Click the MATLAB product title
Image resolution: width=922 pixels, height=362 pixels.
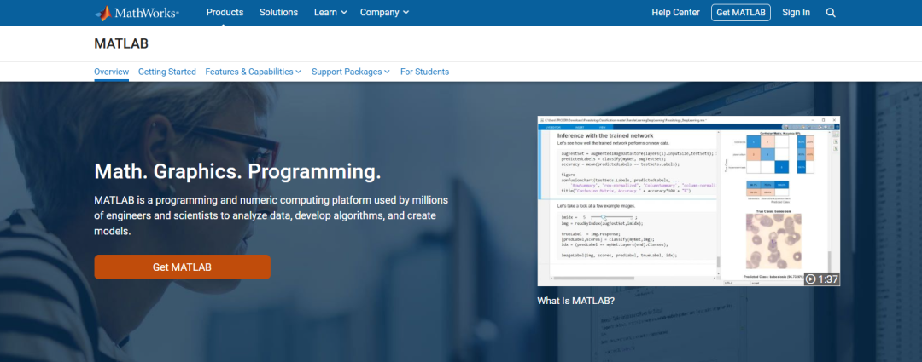[x=121, y=43]
